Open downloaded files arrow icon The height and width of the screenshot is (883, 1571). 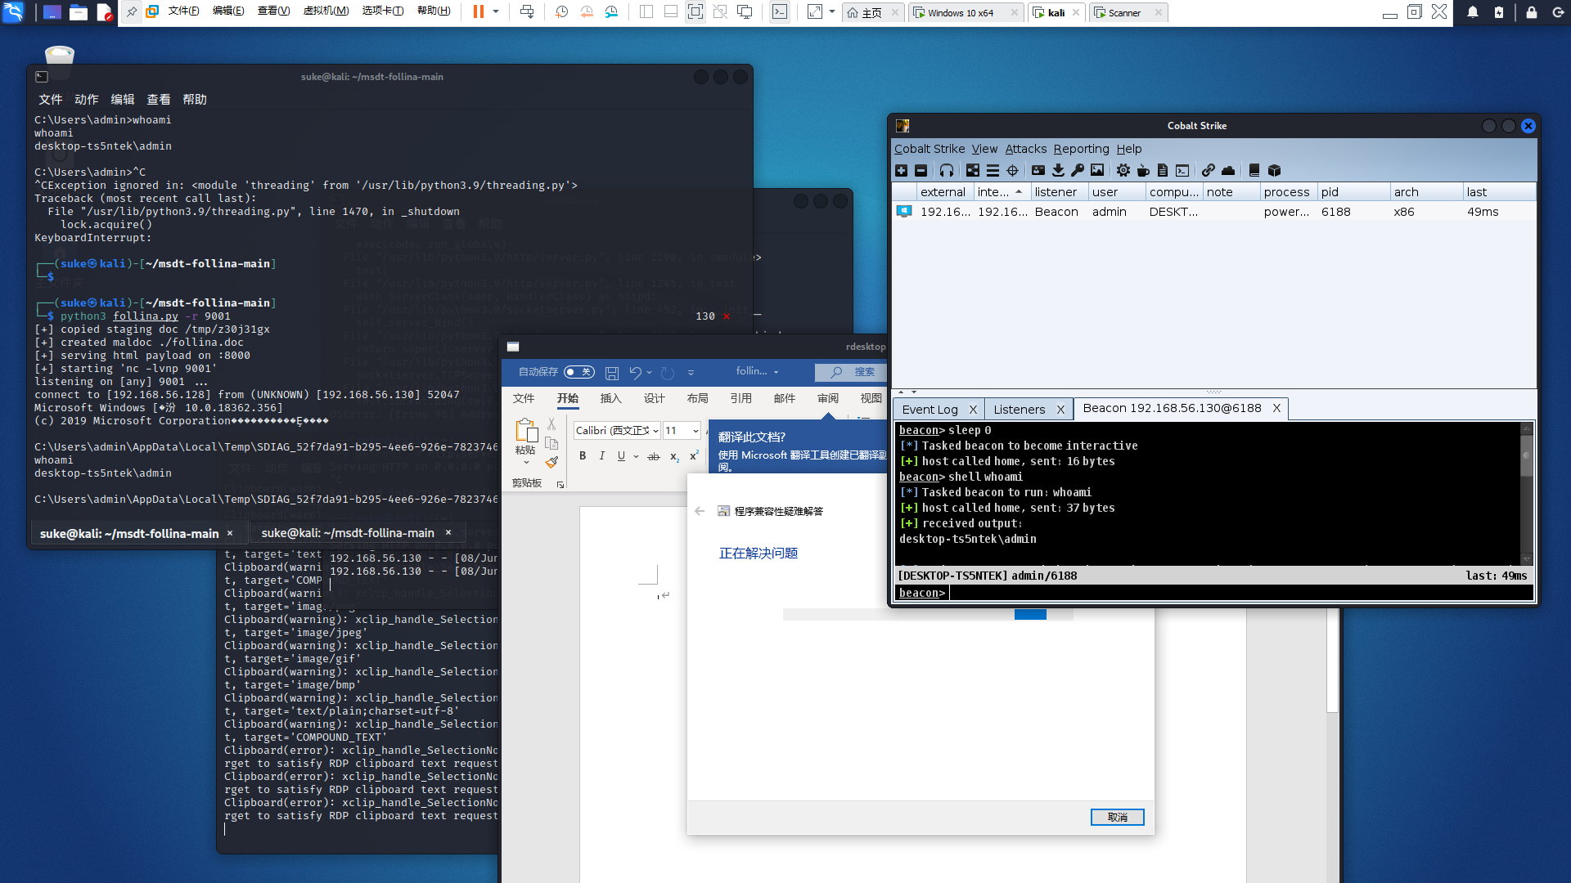click(1058, 170)
